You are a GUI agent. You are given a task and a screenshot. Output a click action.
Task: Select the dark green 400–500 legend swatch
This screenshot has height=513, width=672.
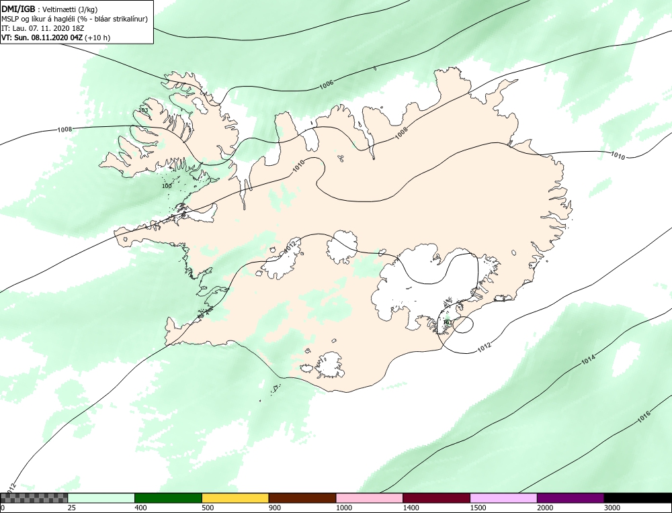pos(168,498)
